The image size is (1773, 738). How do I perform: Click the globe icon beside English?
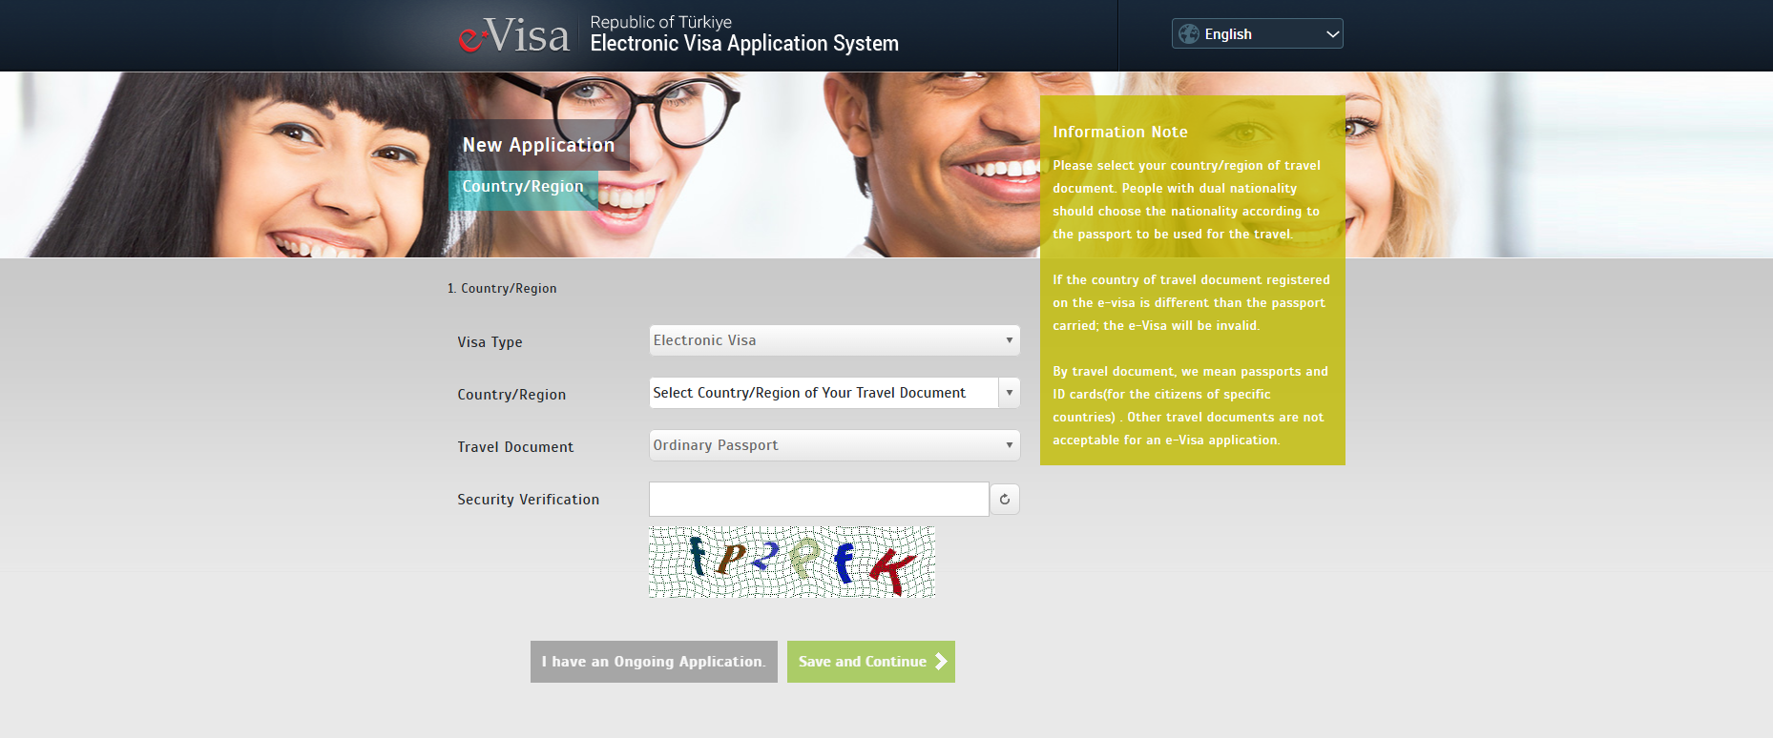click(1189, 34)
